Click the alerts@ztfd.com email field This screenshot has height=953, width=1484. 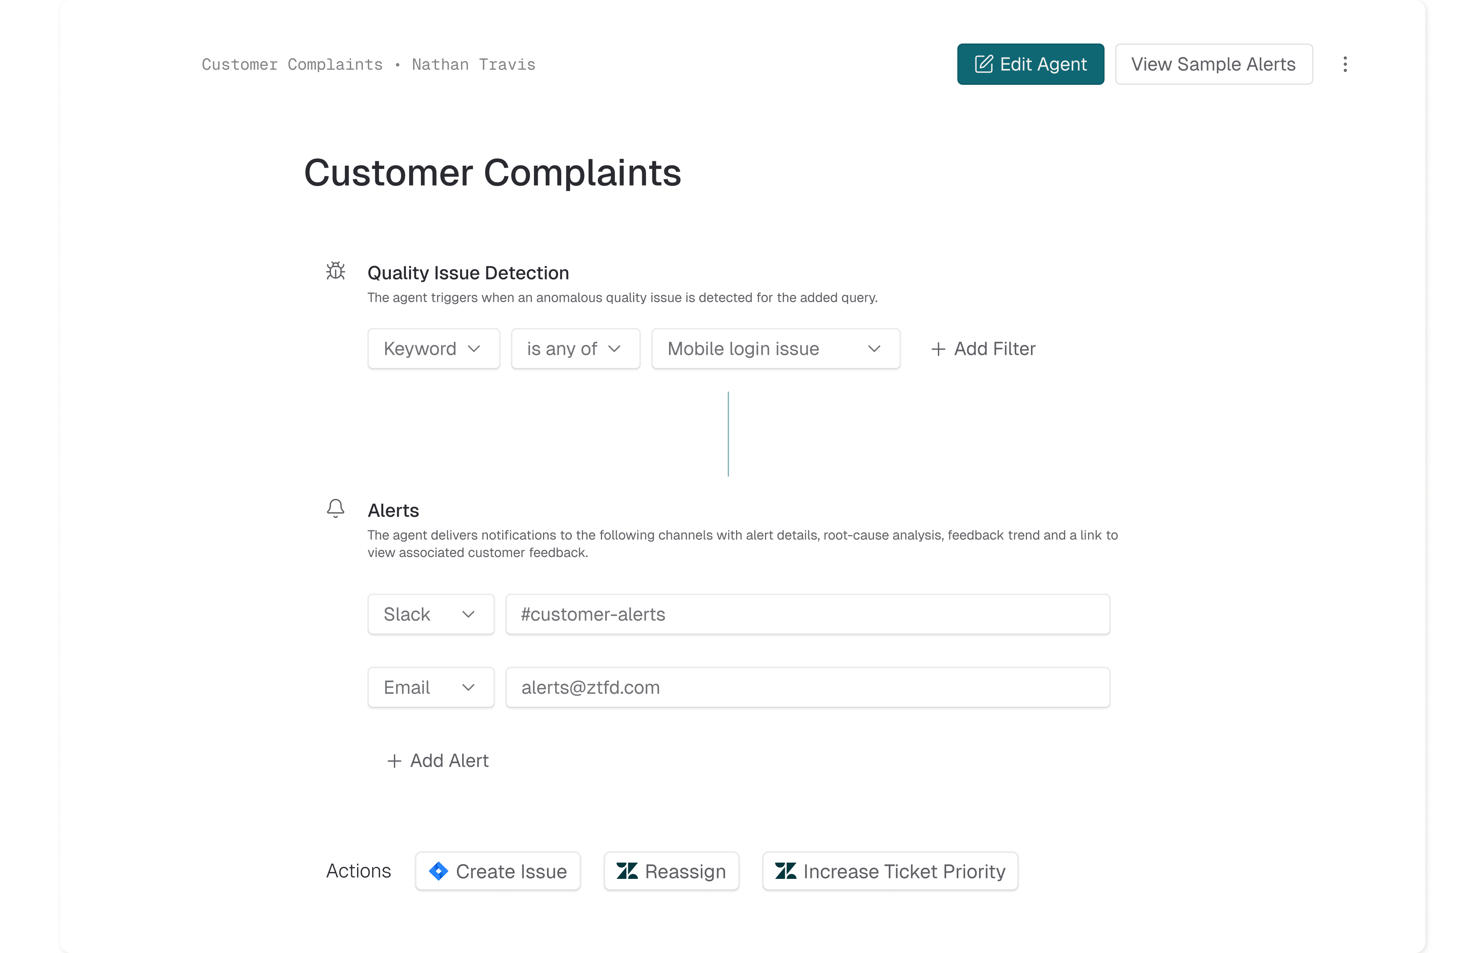pos(807,687)
